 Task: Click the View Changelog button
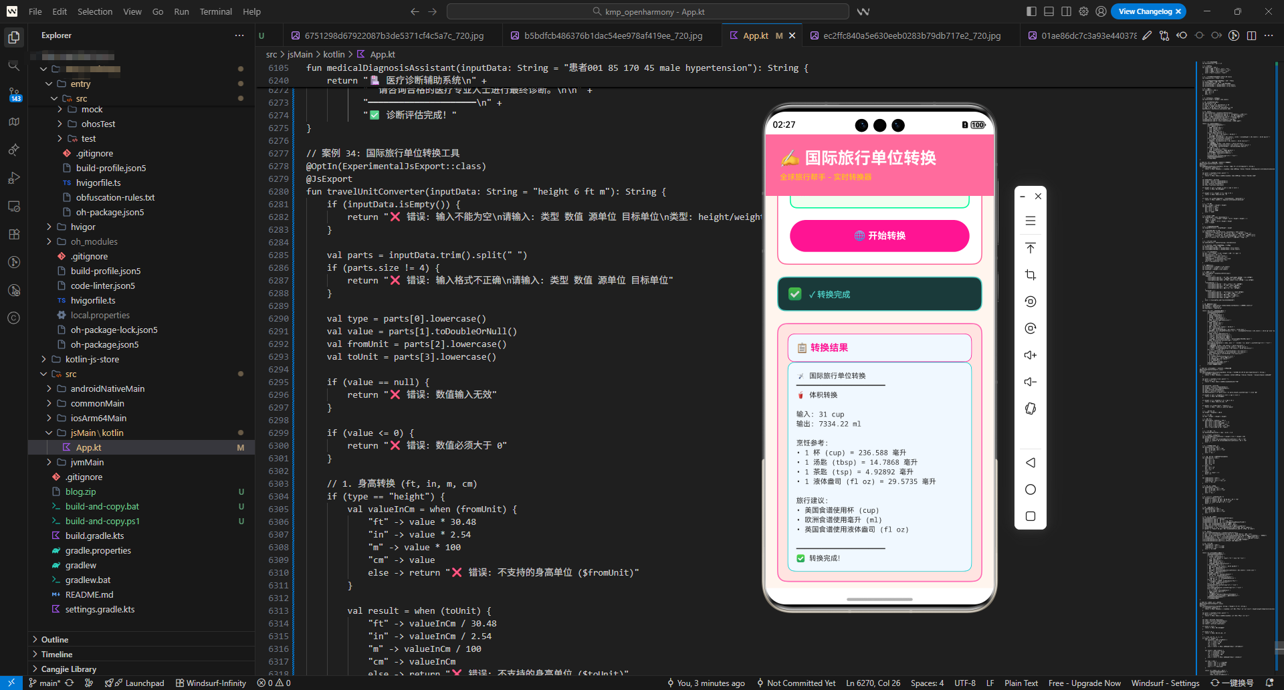tap(1144, 11)
